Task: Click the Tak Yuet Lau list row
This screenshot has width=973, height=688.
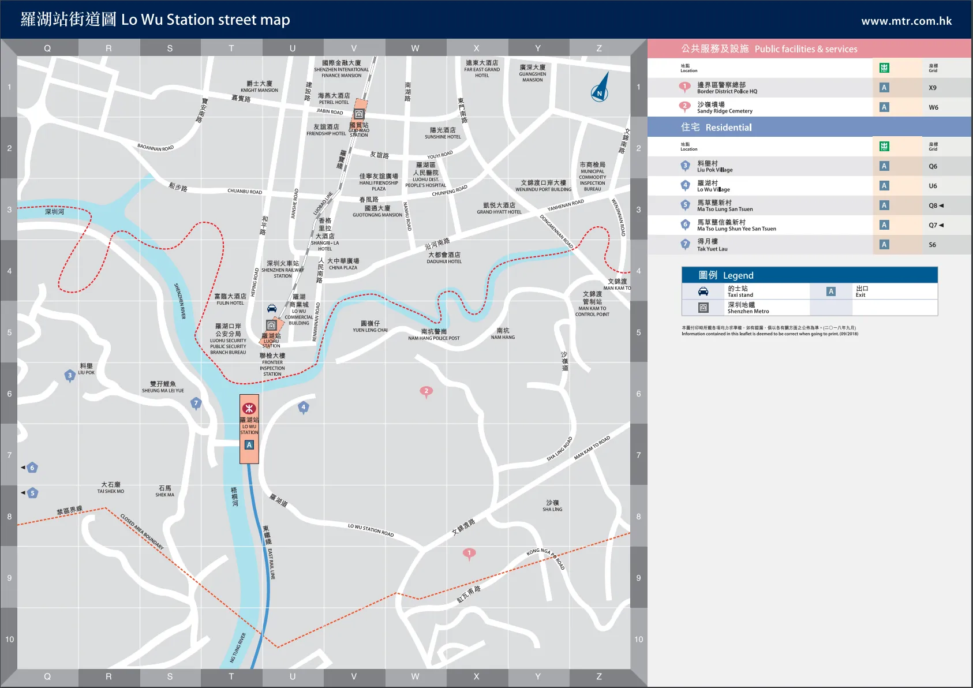Action: pos(712,245)
